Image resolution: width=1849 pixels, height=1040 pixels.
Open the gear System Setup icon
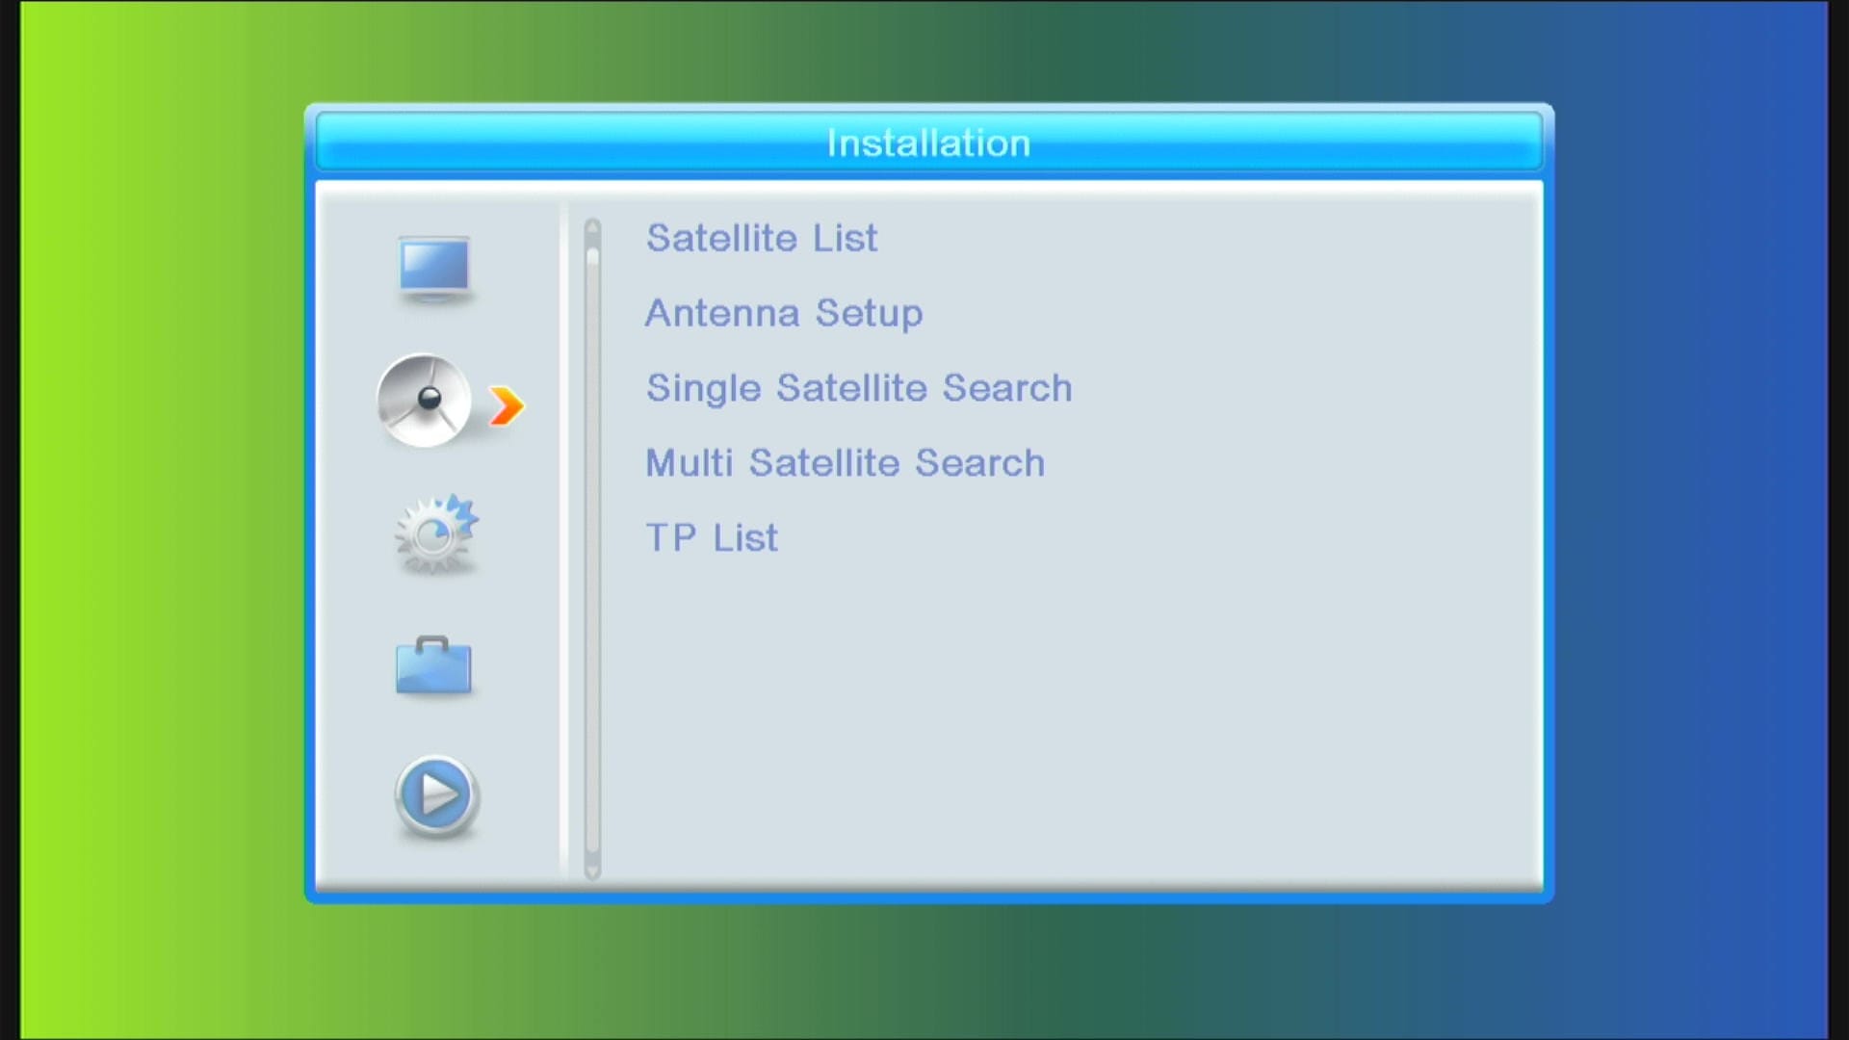point(436,534)
